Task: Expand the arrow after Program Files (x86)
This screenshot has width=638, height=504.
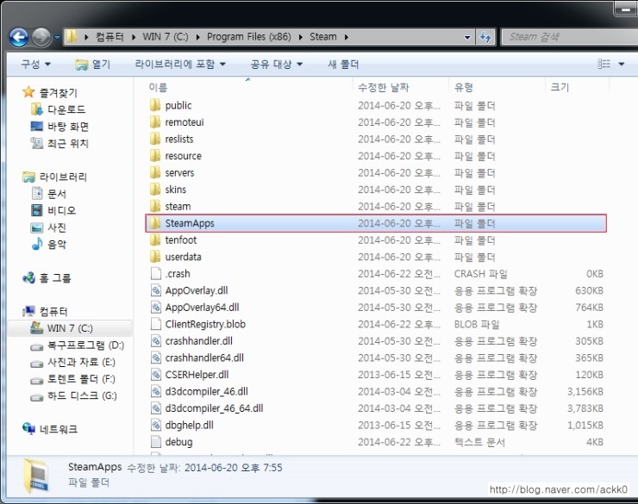Action: coord(300,37)
